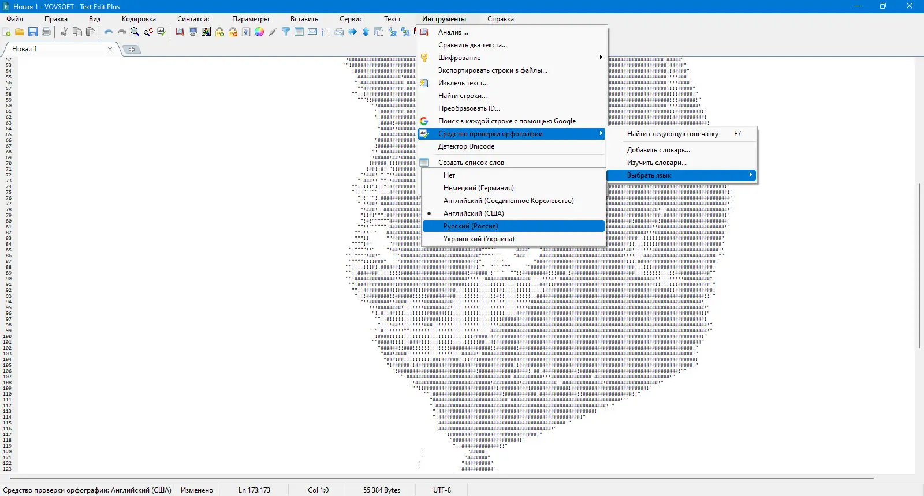Open the 'Синтаксис' menu
Image resolution: width=924 pixels, height=496 pixels.
coord(194,19)
